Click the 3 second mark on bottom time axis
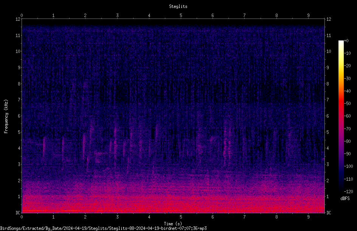 (x=117, y=217)
